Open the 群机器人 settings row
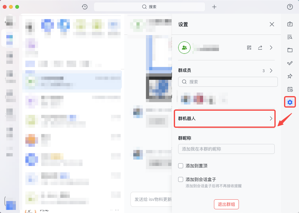 [x=225, y=119]
